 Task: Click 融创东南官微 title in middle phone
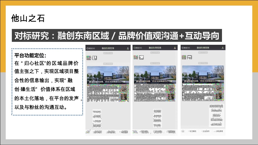pyautogui.click(x=155, y=48)
